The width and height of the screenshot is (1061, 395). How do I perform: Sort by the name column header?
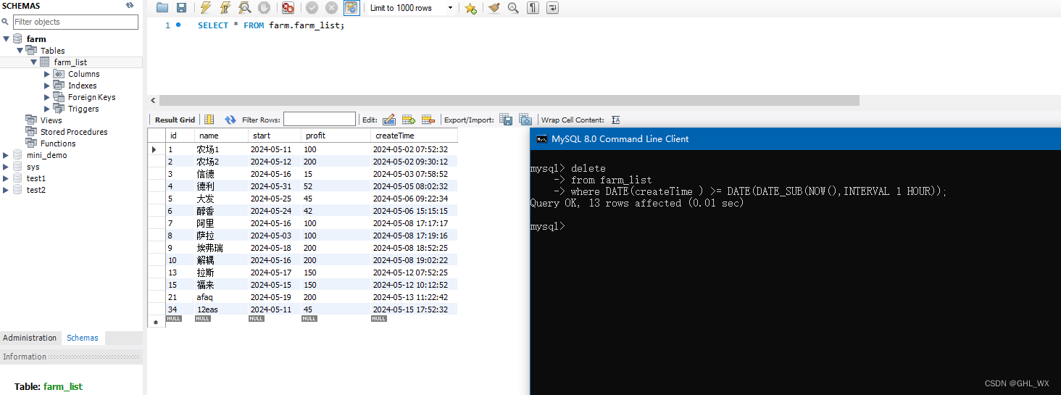pos(221,136)
